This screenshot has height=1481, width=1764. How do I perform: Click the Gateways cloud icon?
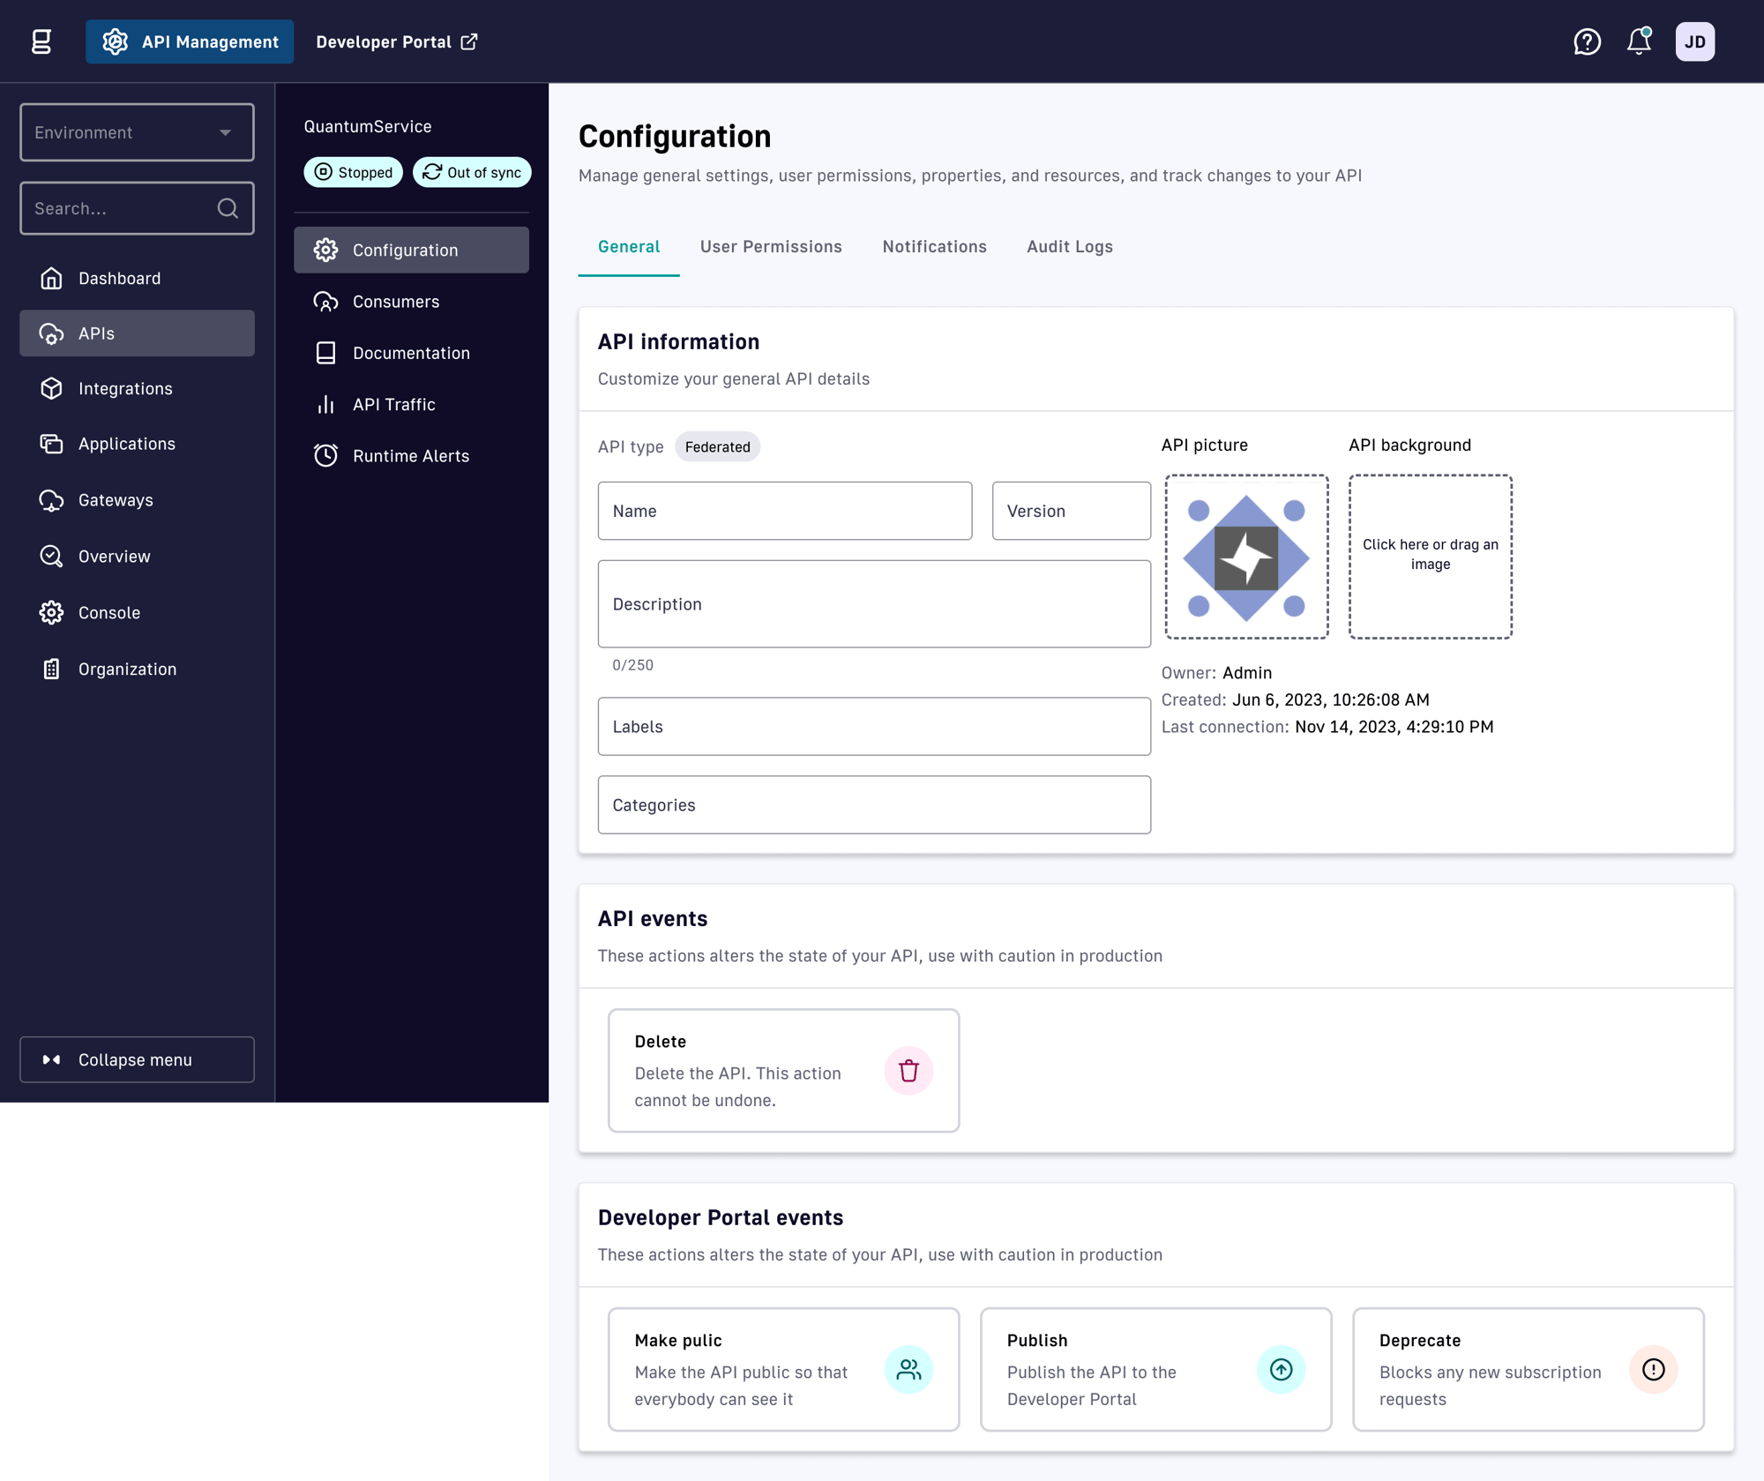point(51,500)
